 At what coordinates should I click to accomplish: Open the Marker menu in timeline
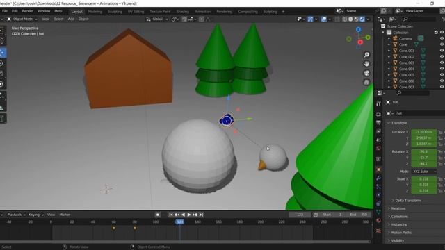pos(65,215)
